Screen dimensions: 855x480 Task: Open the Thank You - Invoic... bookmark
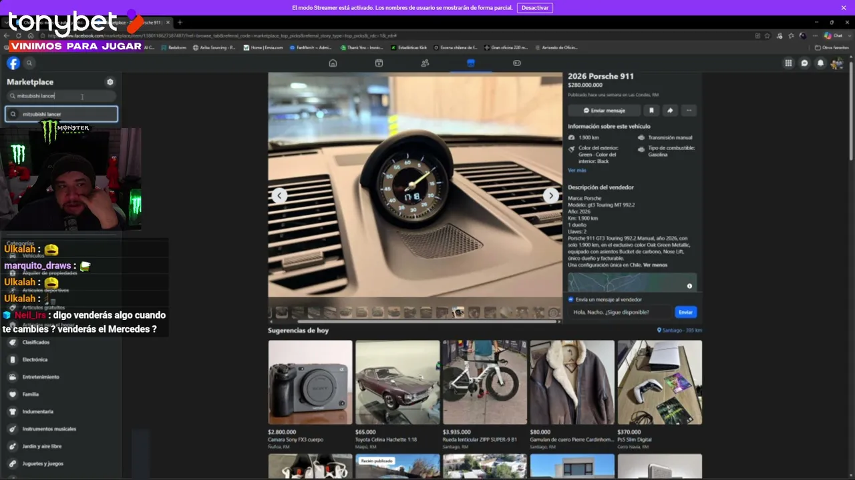pos(361,48)
